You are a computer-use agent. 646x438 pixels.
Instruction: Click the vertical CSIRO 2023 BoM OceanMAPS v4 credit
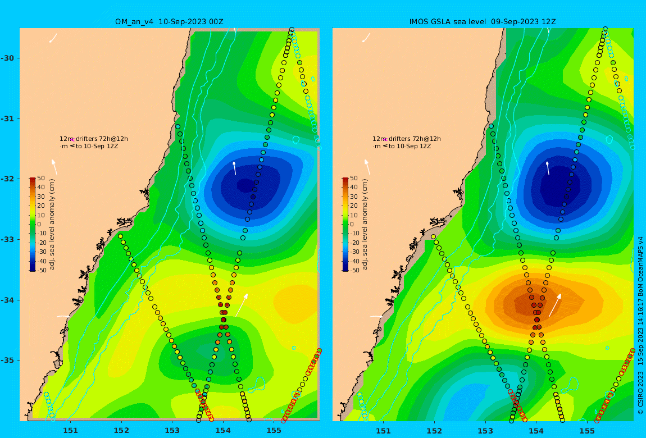click(x=640, y=325)
